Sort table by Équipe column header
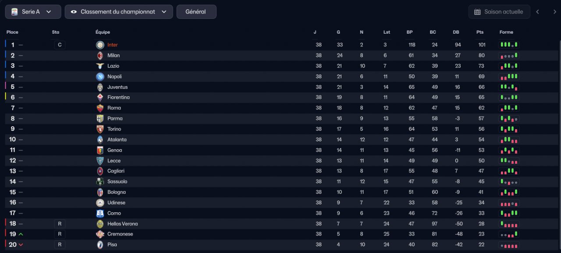The image size is (561, 253). pos(103,32)
